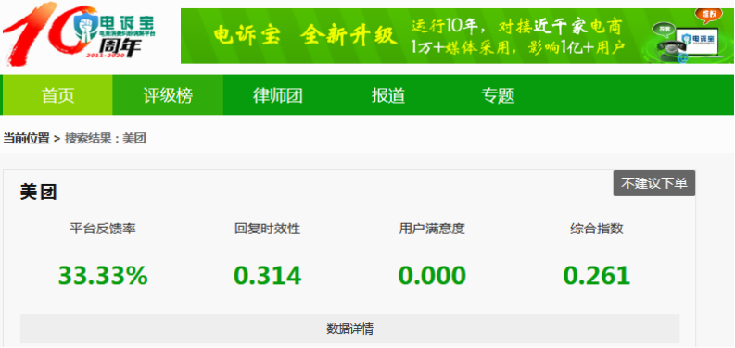Open the 专题 navigation item
Image resolution: width=735 pixels, height=348 pixels.
coord(498,95)
